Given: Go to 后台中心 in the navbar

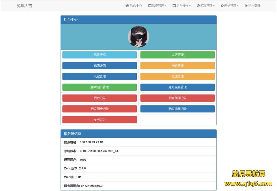Looking at the screenshot, I should click(x=136, y=6).
